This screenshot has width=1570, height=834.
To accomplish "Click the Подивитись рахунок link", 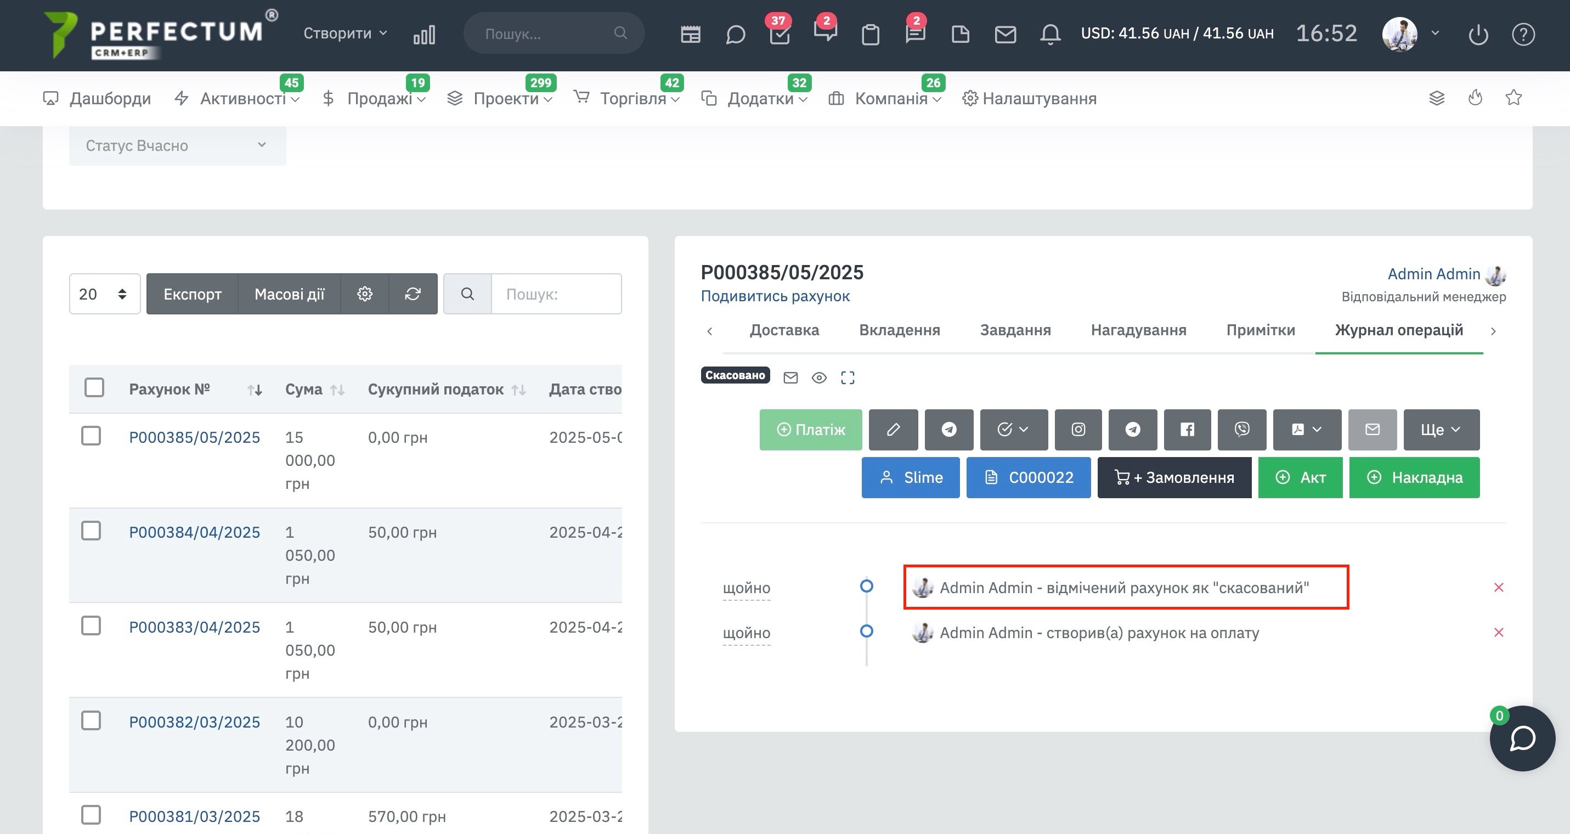I will click(775, 296).
